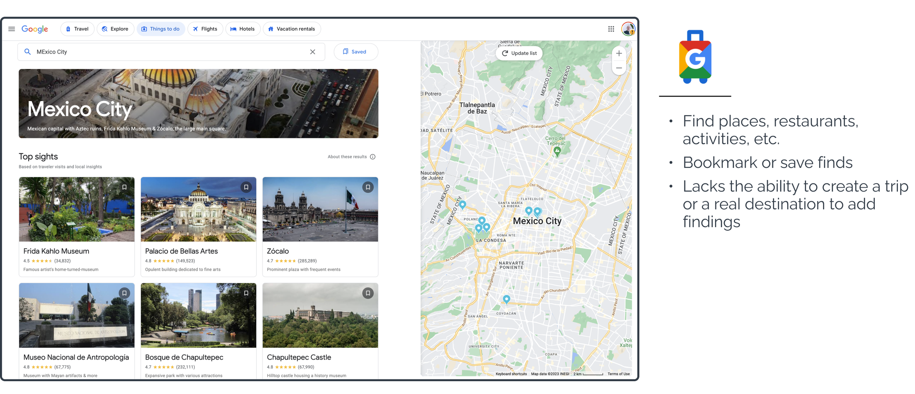Open the Palacio de Bellas Artes photo
Image resolution: width=915 pixels, height=394 pixels.
coord(198,210)
